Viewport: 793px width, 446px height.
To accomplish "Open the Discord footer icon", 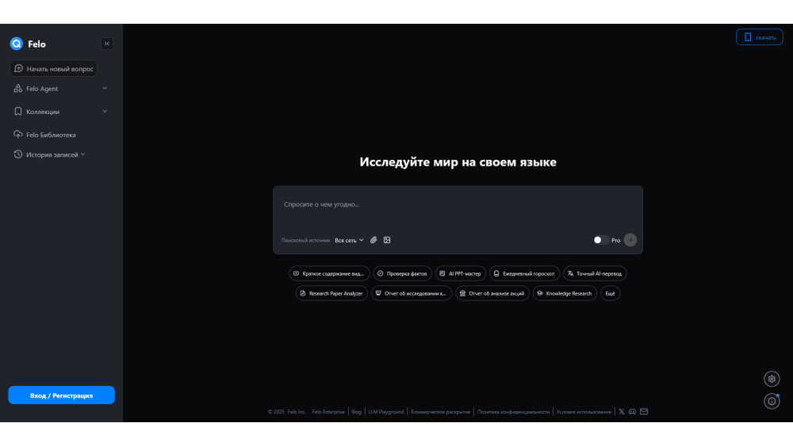I will tap(632, 412).
